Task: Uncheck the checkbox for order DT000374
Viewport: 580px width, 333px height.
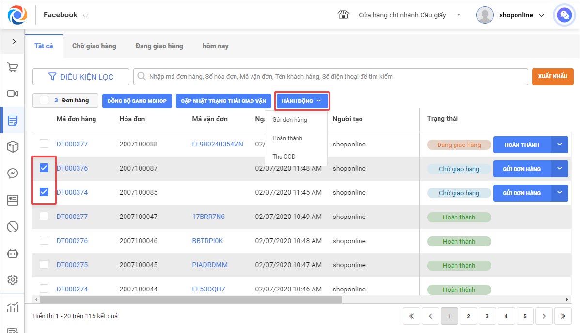Action: pyautogui.click(x=44, y=192)
